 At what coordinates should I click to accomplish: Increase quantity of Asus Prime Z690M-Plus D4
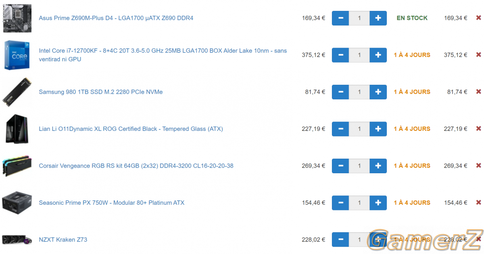(x=378, y=18)
